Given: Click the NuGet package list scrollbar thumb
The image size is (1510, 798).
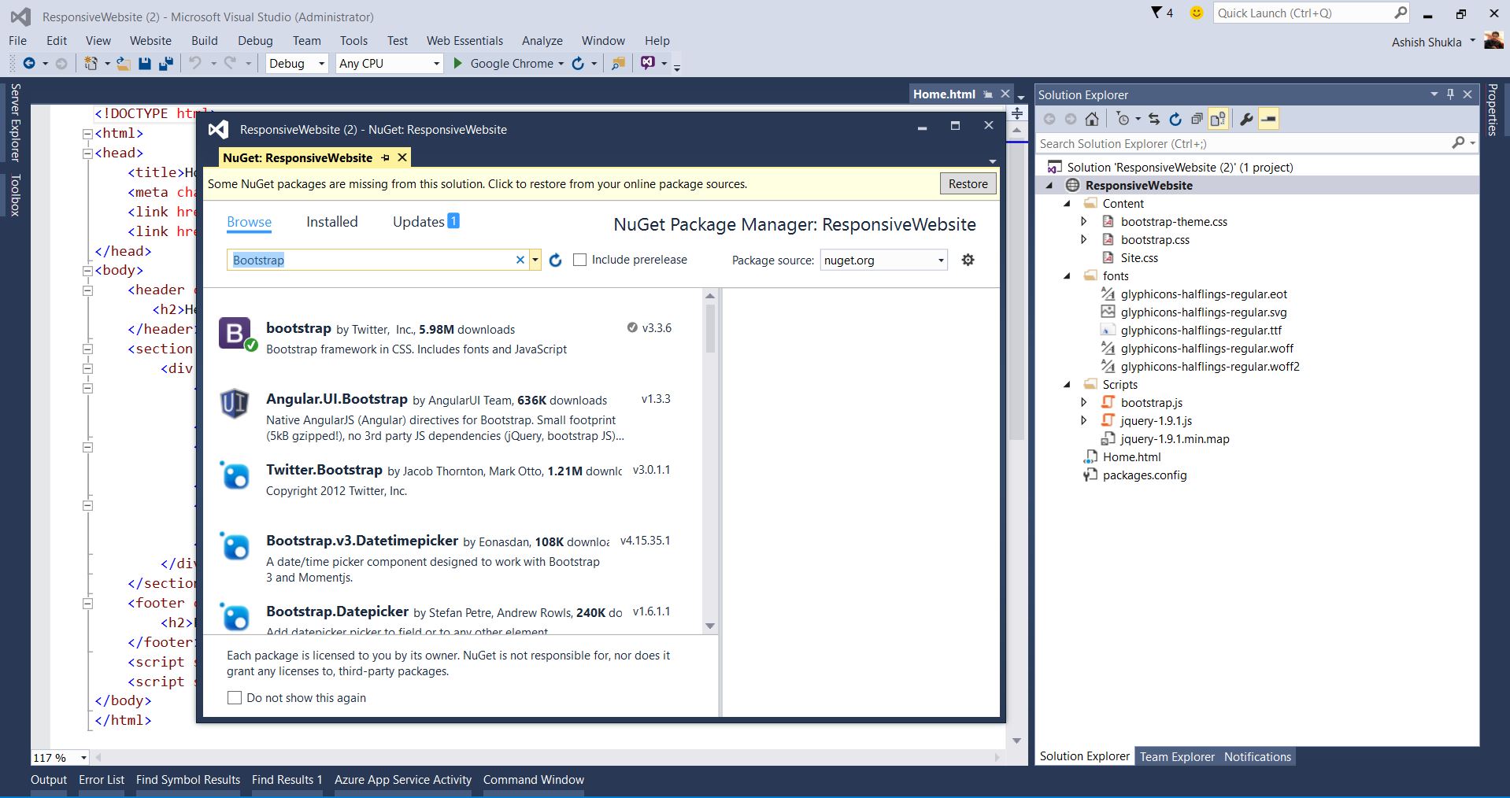Looking at the screenshot, I should (710, 328).
